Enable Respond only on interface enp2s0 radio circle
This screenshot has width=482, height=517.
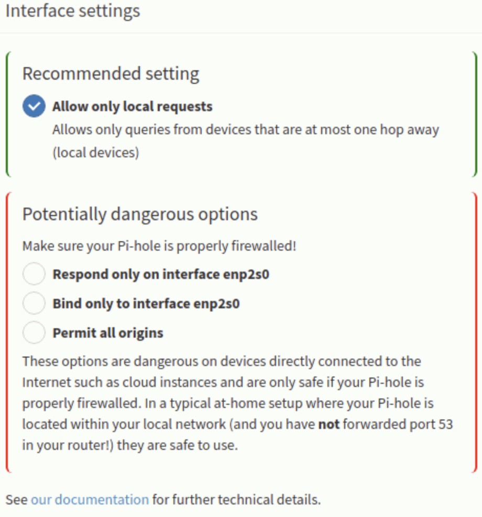34,274
